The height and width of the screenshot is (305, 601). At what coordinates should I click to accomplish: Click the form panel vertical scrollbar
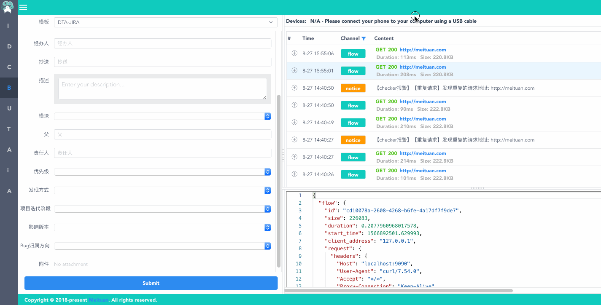pyautogui.click(x=278, y=181)
